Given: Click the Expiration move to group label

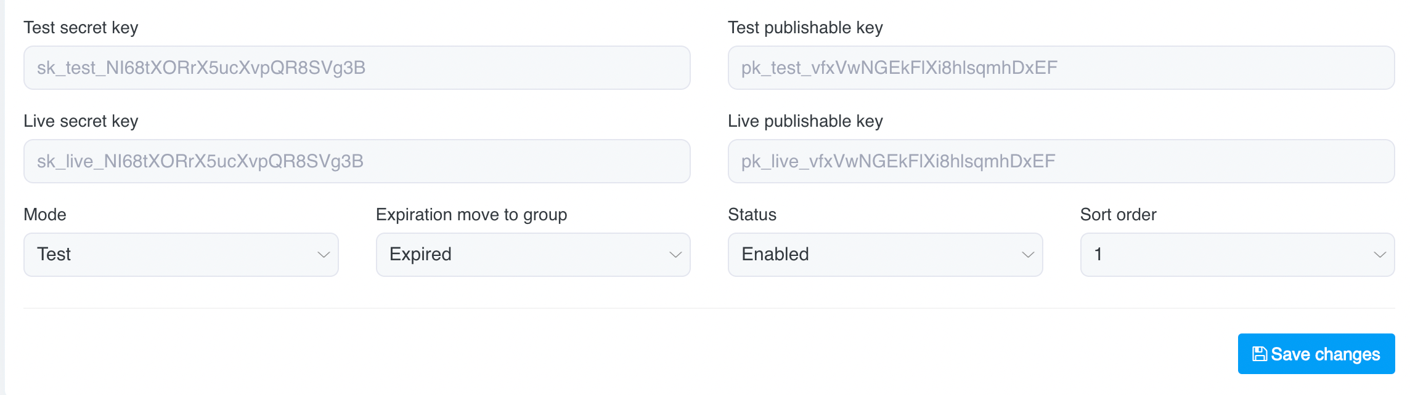Looking at the screenshot, I should [471, 215].
